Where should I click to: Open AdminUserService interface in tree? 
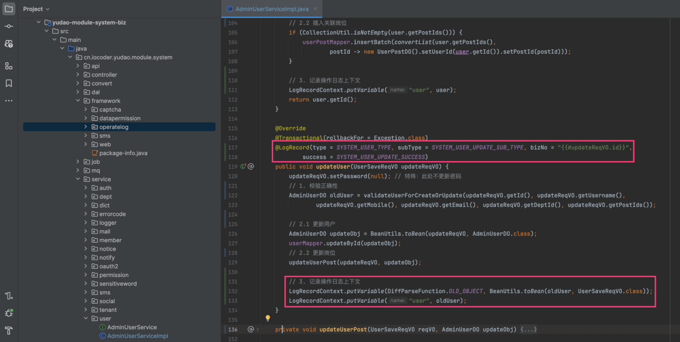132,327
